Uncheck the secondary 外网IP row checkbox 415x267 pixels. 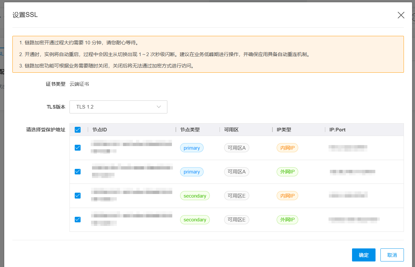pos(78,219)
